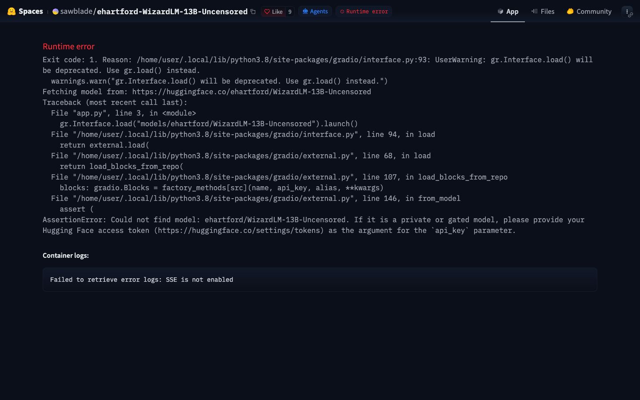
Task: Open the three-dot more options menu
Action: 627,12
